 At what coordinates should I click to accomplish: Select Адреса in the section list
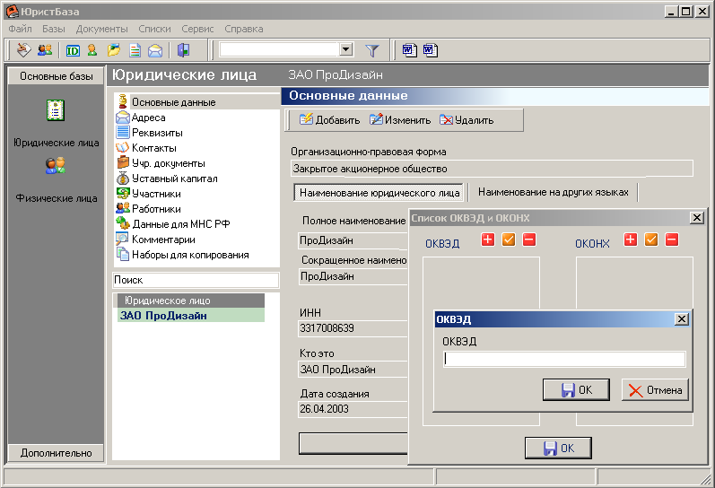197,118
